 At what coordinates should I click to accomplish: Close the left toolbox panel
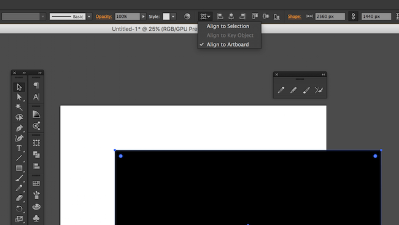[x=15, y=73]
